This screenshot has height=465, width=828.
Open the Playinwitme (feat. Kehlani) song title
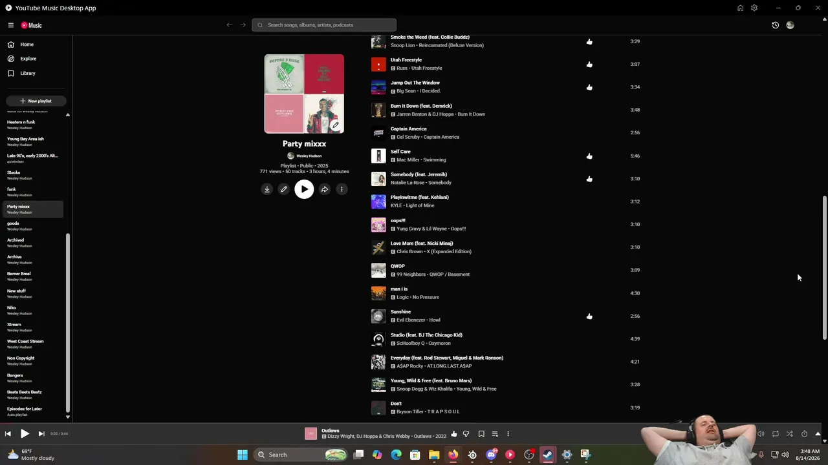tap(419, 197)
